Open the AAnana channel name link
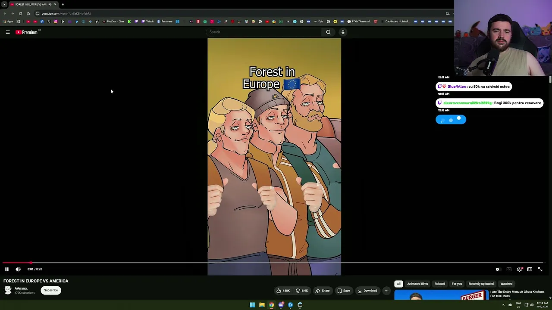552x310 pixels. point(21,288)
